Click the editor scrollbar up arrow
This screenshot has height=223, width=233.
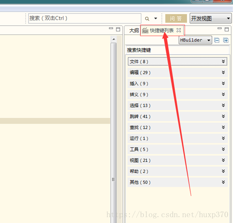(x=114, y=39)
